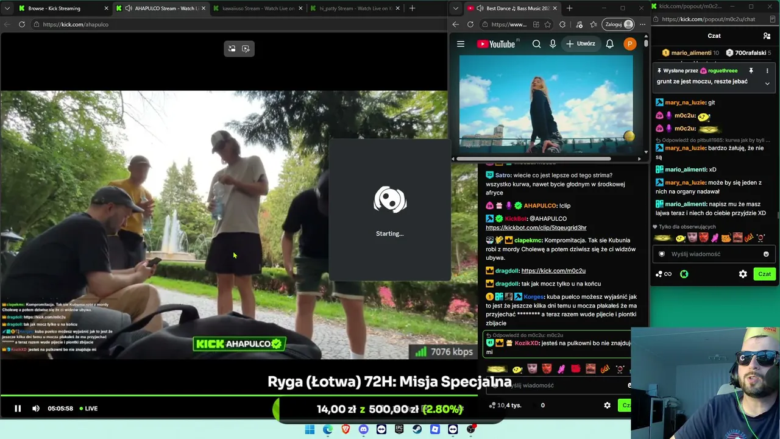
Task: Open Epic Games Launcher from the taskbar
Action: [x=399, y=430]
